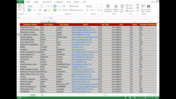Switch to the INSERT tab
This screenshot has height=99, width=176.
coord(36,2)
